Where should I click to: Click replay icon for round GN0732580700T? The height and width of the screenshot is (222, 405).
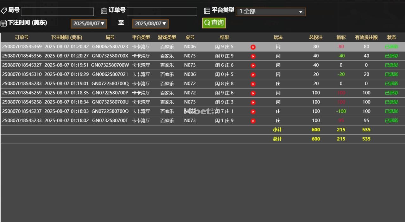click(253, 121)
